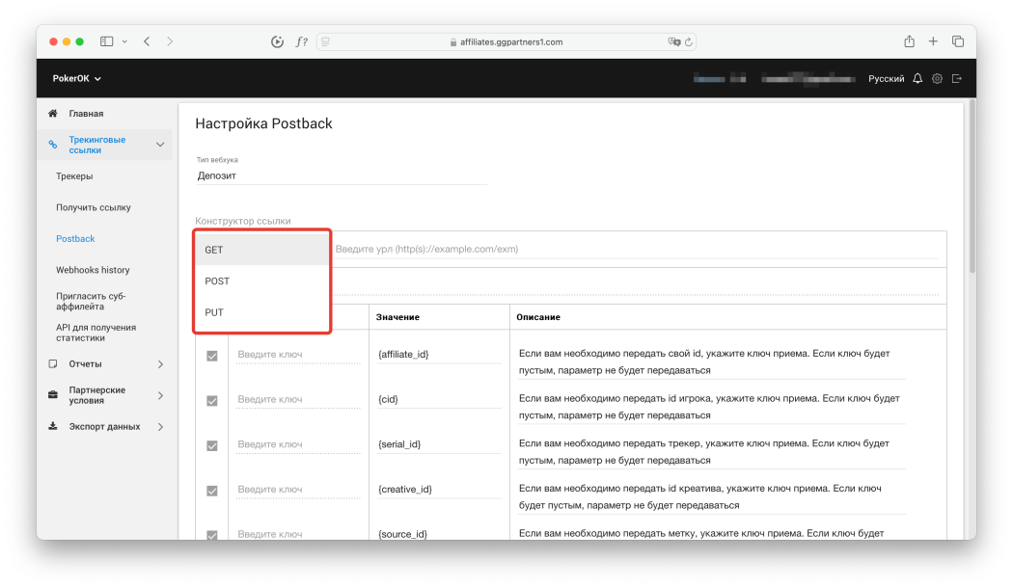Image resolution: width=1013 pixels, height=588 pixels.
Task: Open notifications bell in header
Action: [917, 79]
